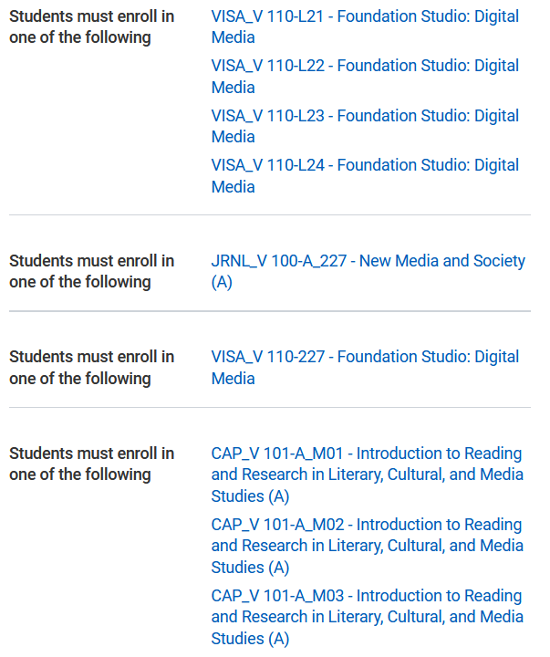Click divider line above the JRNL_V 100 row
This screenshot has width=550, height=657.
(270, 215)
